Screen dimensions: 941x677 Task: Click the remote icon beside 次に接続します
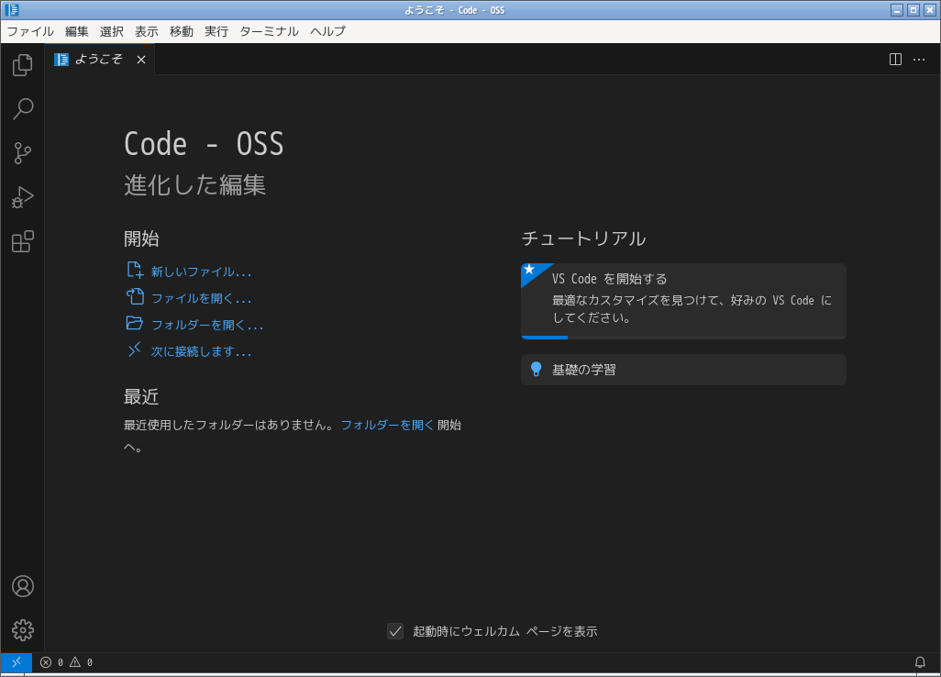click(x=135, y=350)
